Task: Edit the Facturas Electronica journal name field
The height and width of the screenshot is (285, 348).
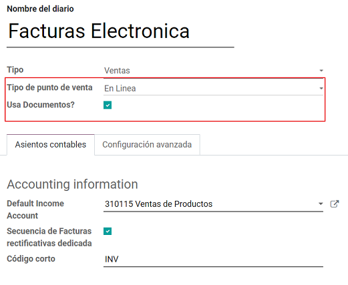Action: pyautogui.click(x=120, y=31)
